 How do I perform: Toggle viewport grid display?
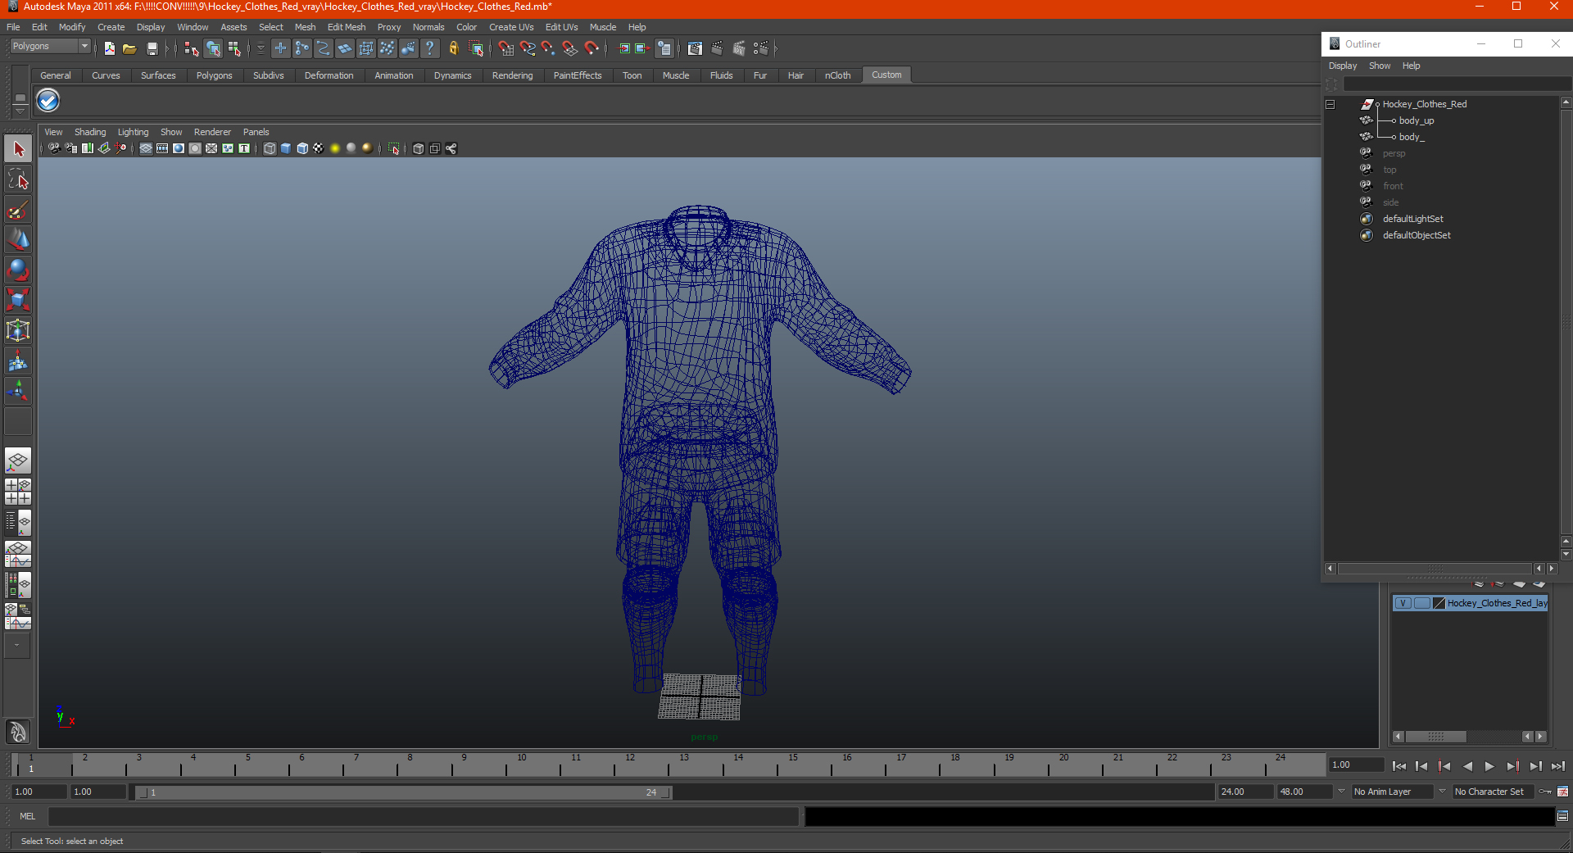click(146, 148)
